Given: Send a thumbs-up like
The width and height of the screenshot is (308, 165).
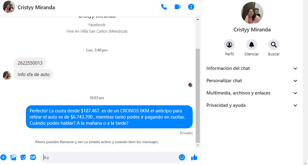Looking at the screenshot, I should click(x=194, y=157).
